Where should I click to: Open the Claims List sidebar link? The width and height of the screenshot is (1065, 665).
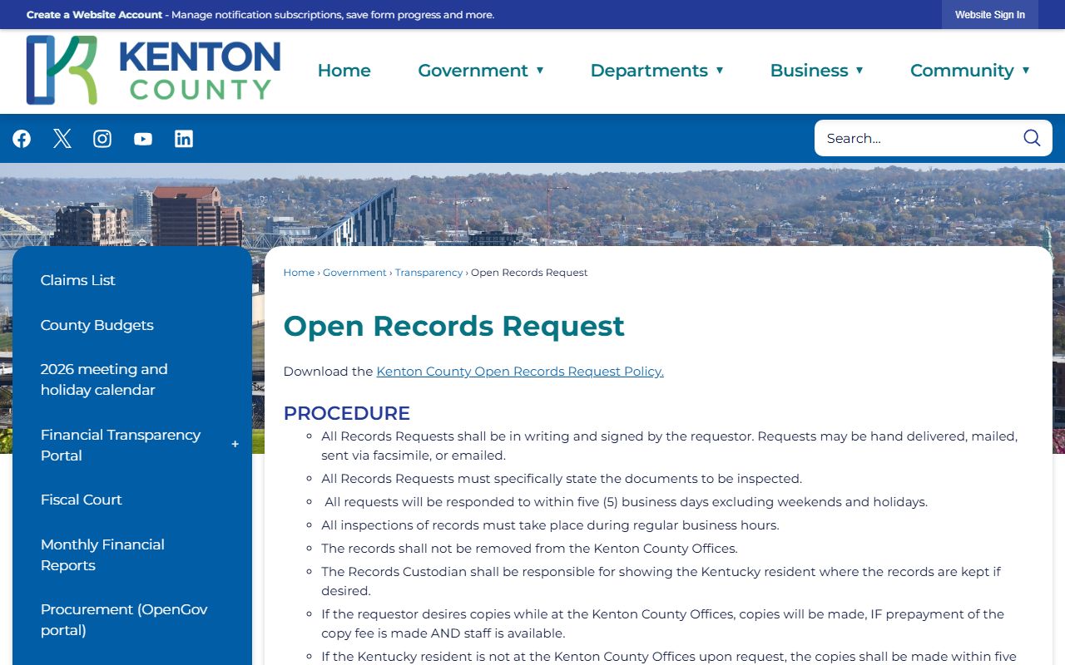(x=77, y=280)
